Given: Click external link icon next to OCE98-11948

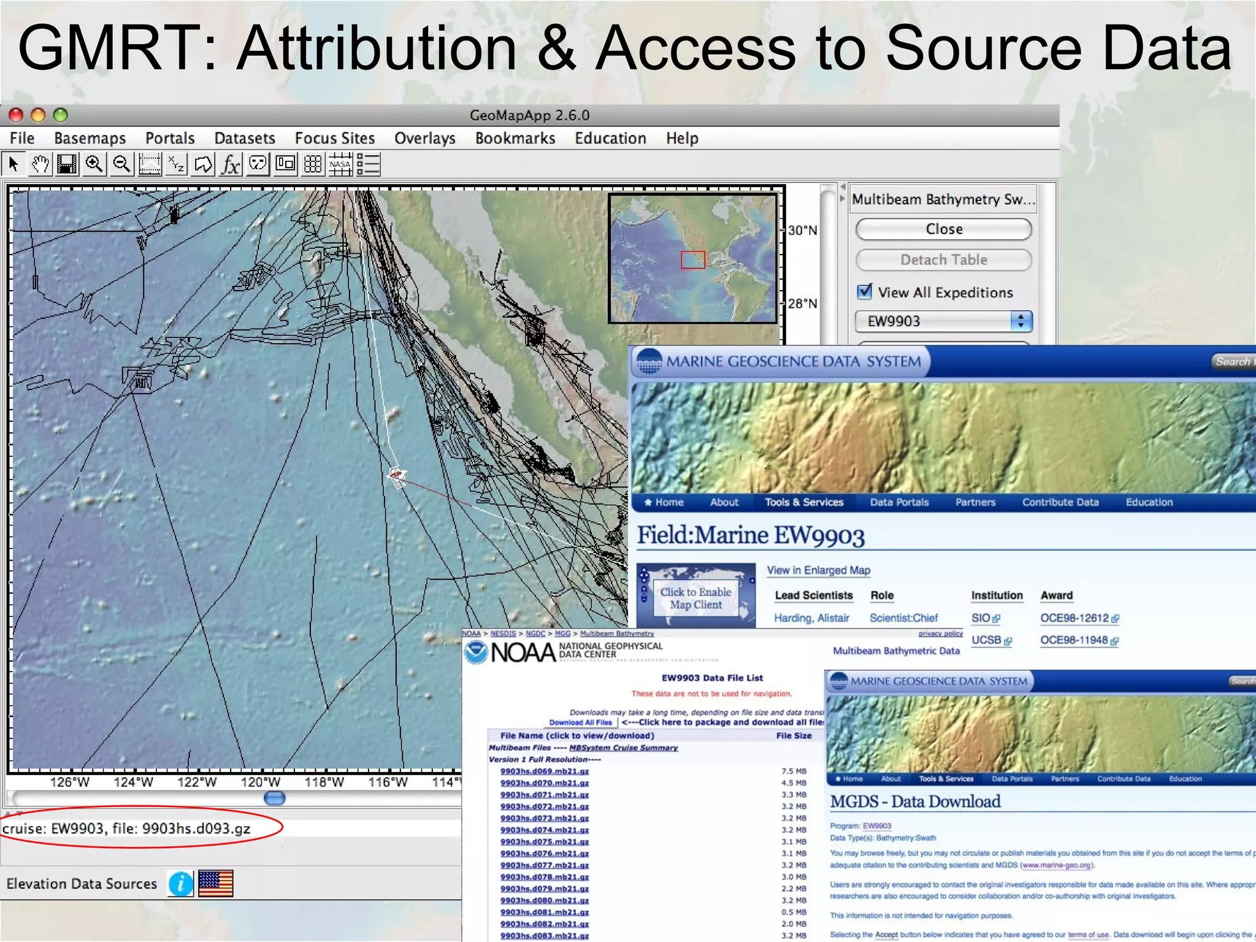Looking at the screenshot, I should click(x=1114, y=641).
